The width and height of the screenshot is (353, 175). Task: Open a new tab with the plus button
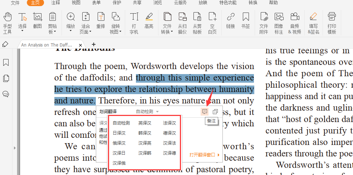94,45
